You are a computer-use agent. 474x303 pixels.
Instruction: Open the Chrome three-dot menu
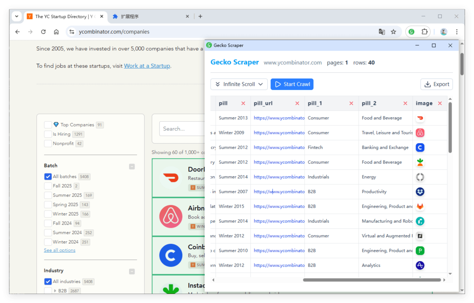(x=457, y=32)
